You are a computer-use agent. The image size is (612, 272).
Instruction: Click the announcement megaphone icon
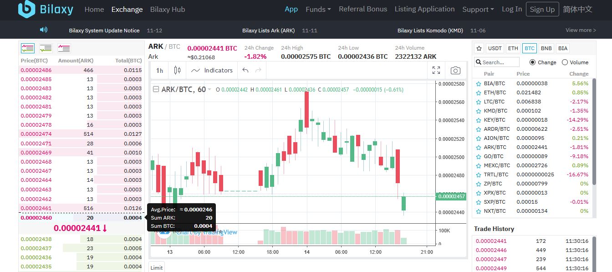(42, 30)
